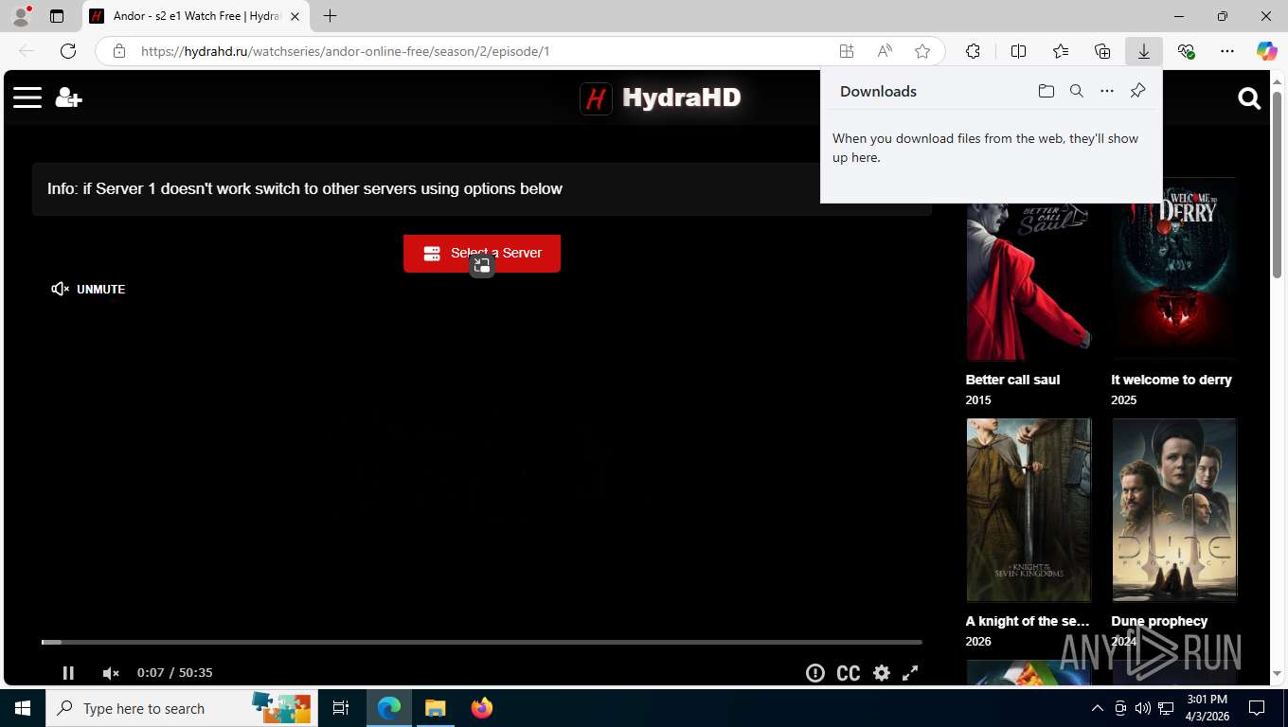Open the HydraHD site search
This screenshot has height=727, width=1288.
click(x=1249, y=98)
